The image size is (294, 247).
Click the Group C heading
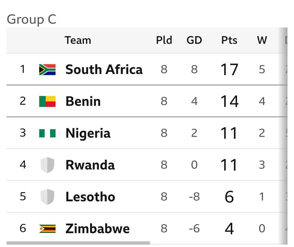(31, 19)
